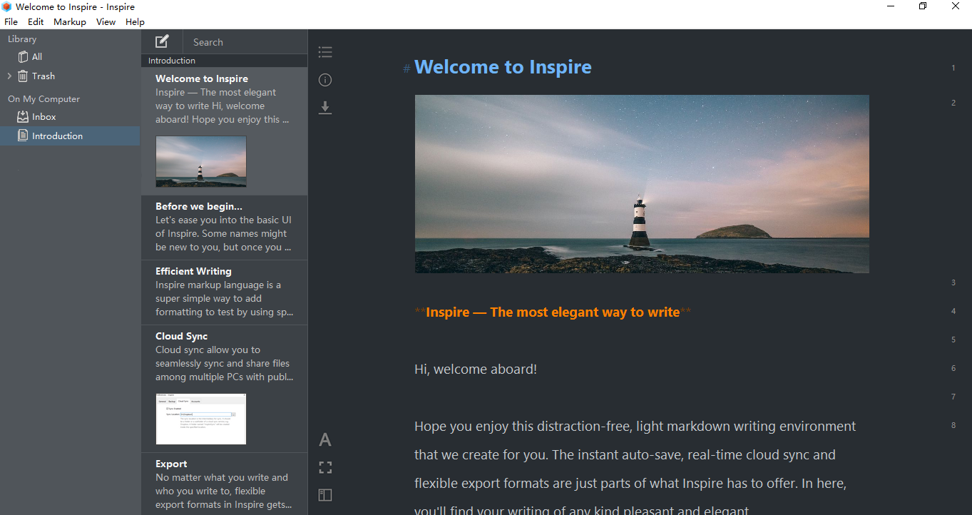Open the Before we begin... sheet
This screenshot has width=972, height=515.
[x=224, y=228]
